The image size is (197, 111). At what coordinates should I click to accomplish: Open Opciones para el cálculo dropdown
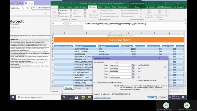pos(159,14)
